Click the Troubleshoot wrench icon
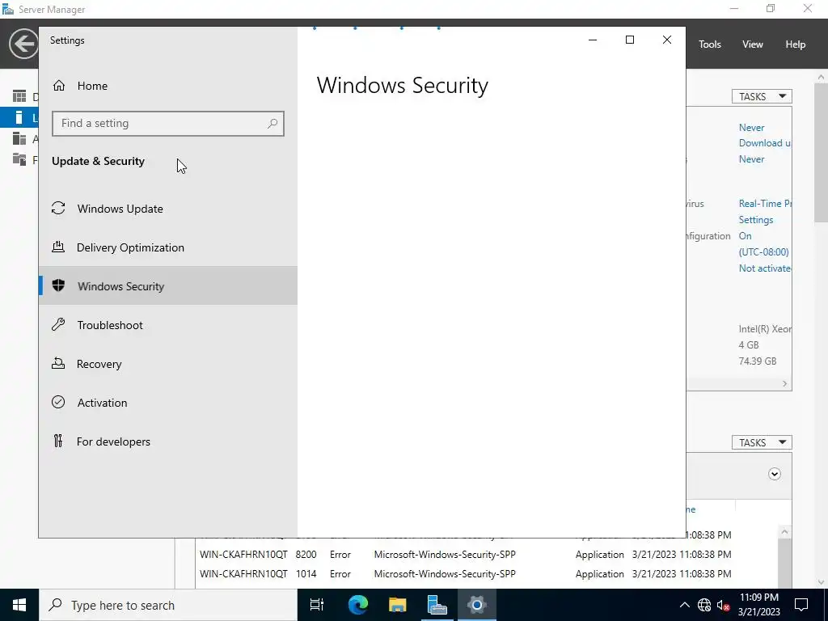 [58, 324]
